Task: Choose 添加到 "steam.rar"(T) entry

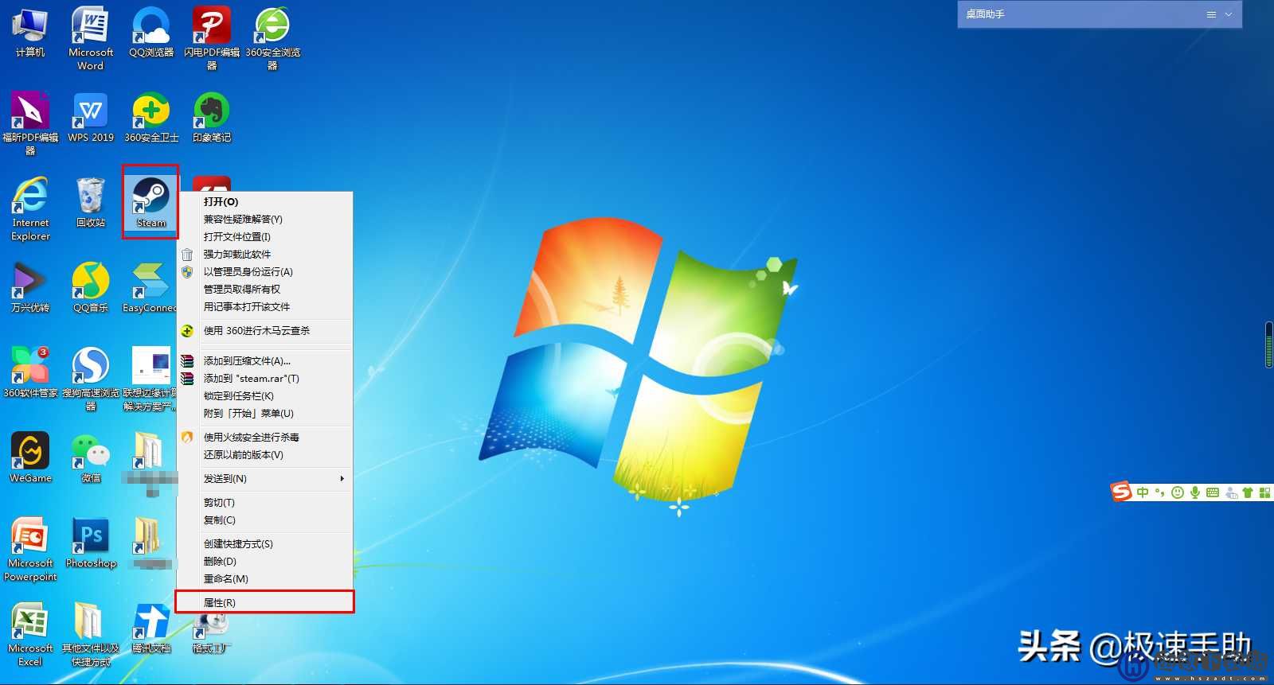Action: [265, 379]
